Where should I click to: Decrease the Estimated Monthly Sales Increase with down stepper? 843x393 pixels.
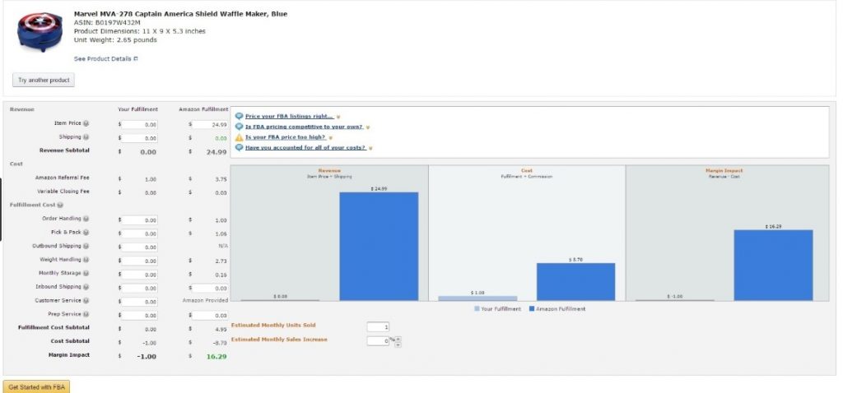coord(398,344)
